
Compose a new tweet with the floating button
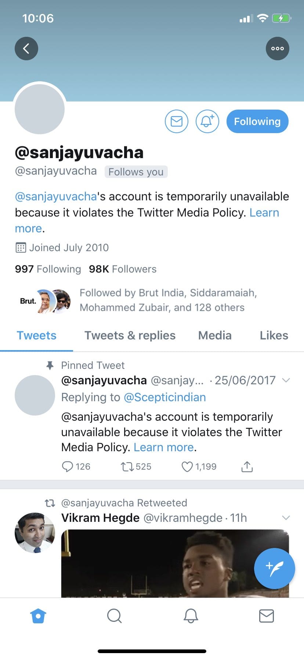[x=274, y=568]
